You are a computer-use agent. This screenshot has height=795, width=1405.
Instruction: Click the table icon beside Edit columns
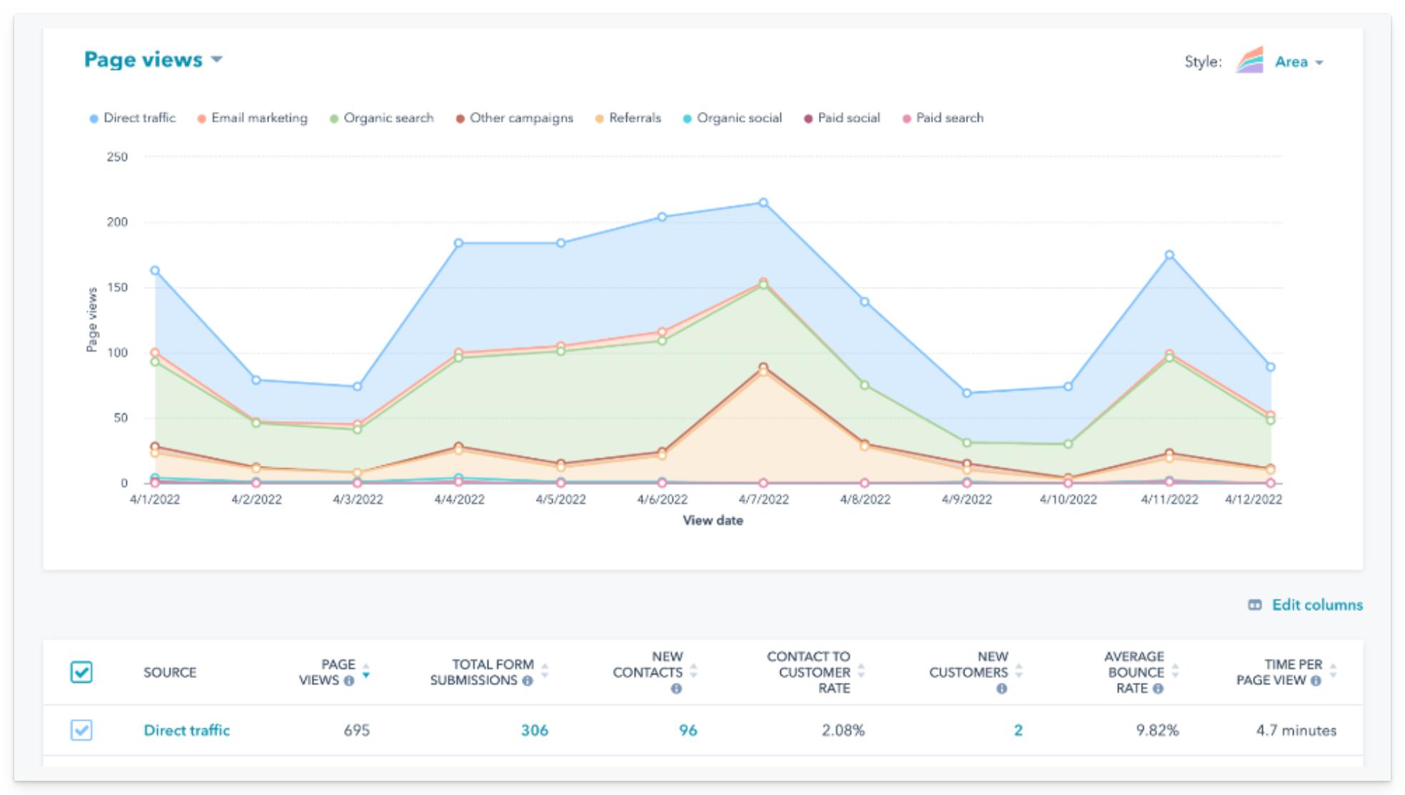(x=1254, y=604)
